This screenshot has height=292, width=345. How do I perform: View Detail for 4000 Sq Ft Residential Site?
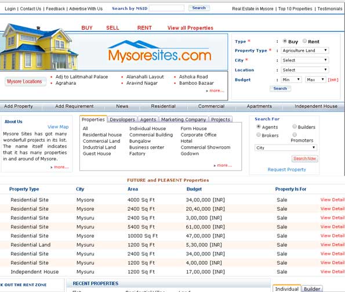(332, 200)
